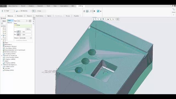Click the drill cycle type icon
176x99 pixels.
33,11
